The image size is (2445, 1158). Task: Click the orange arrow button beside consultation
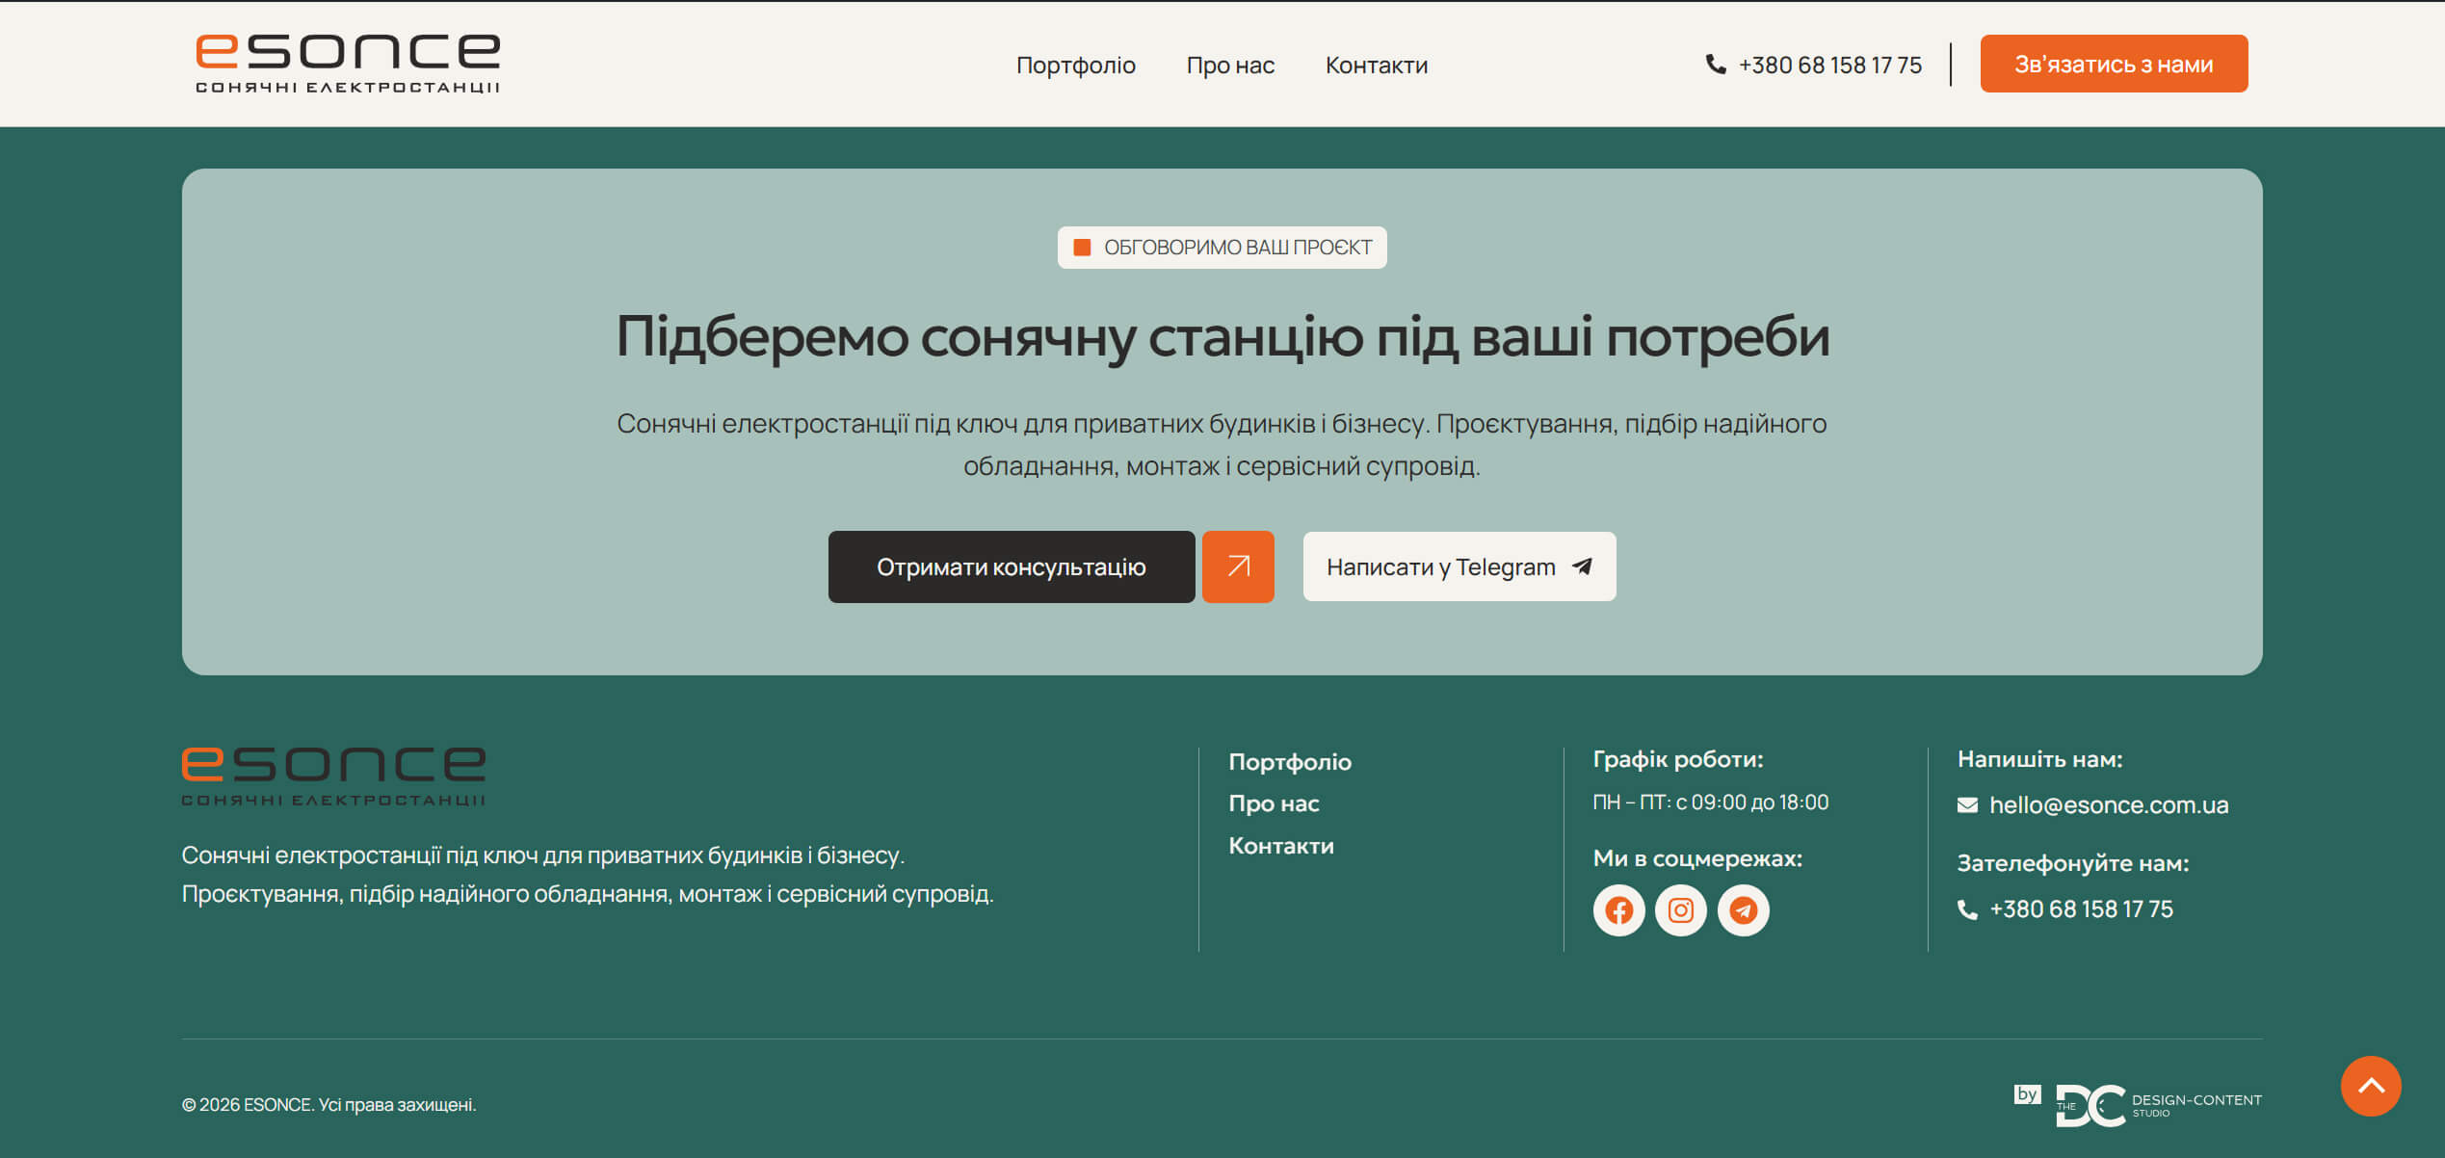click(1238, 566)
